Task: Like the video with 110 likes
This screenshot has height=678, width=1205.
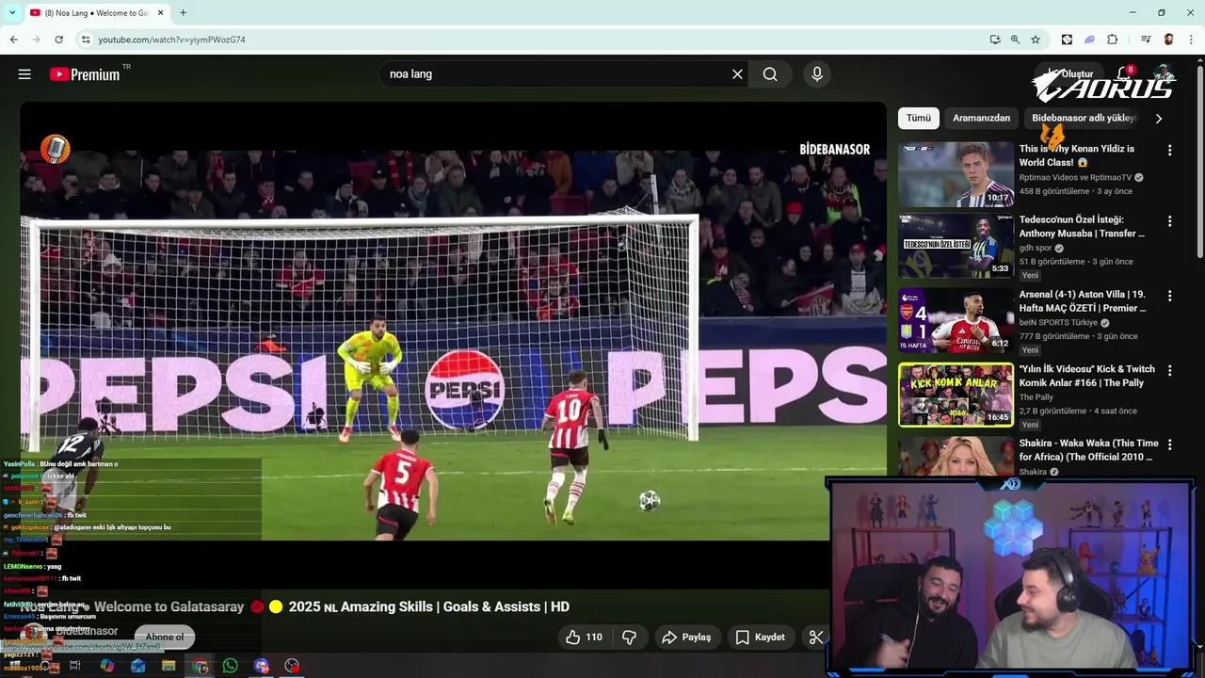Action: (x=584, y=638)
